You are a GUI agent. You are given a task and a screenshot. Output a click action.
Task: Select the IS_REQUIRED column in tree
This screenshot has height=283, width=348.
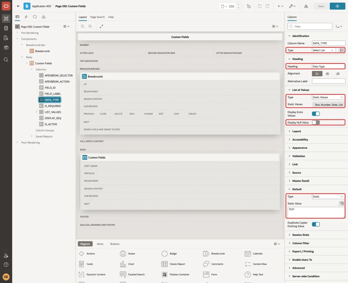52,106
